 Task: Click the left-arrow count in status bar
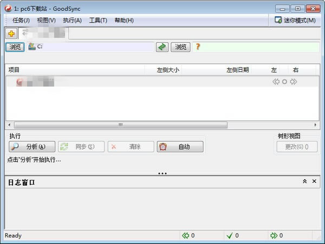[188, 235]
